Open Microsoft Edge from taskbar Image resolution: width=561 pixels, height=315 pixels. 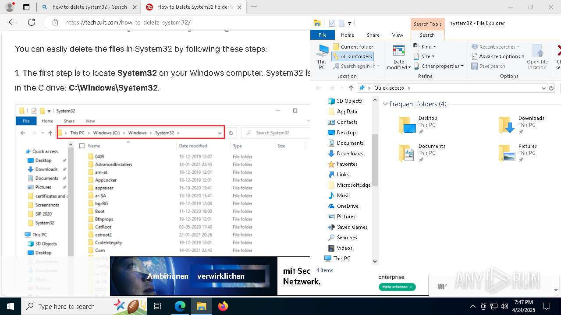(x=180, y=306)
